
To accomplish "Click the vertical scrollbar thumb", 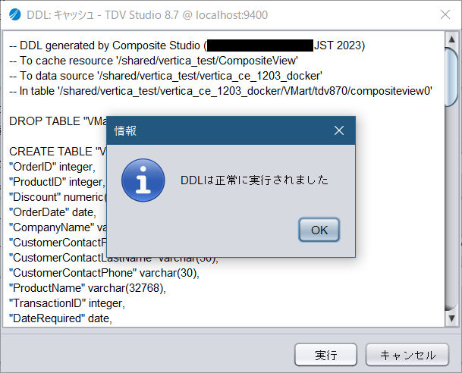I will (451, 77).
